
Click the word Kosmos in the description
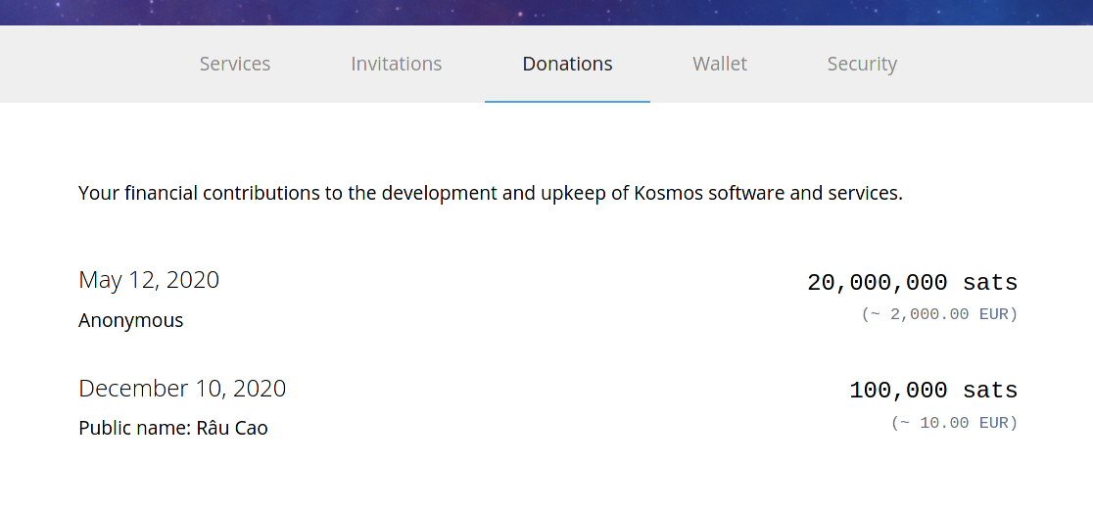(x=669, y=193)
